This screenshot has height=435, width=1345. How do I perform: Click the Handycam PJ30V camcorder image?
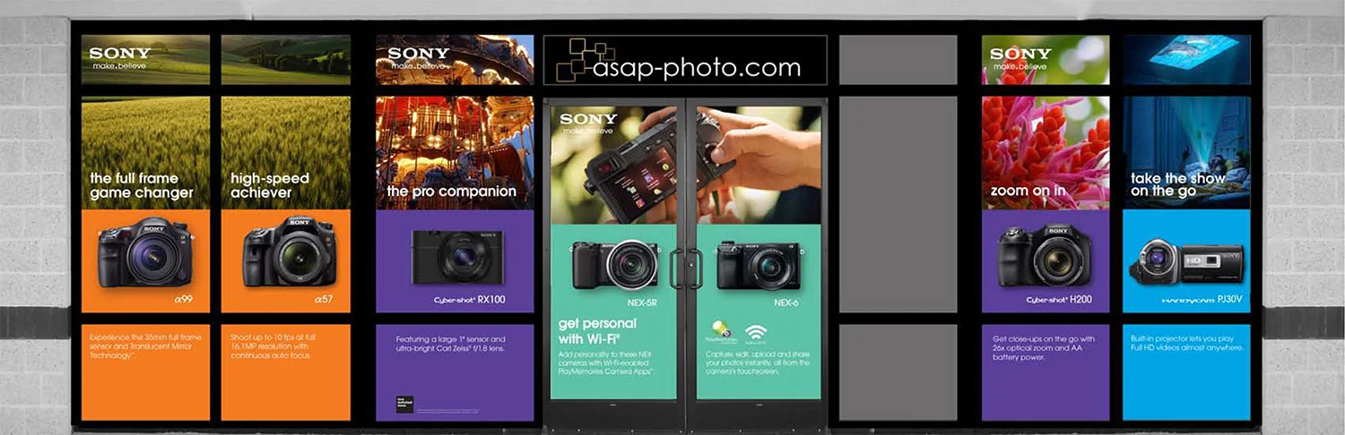click(x=1185, y=261)
